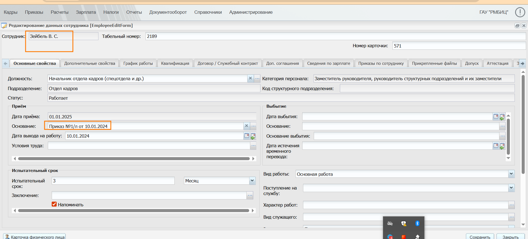Click main form vertical scrollbar

point(523,124)
